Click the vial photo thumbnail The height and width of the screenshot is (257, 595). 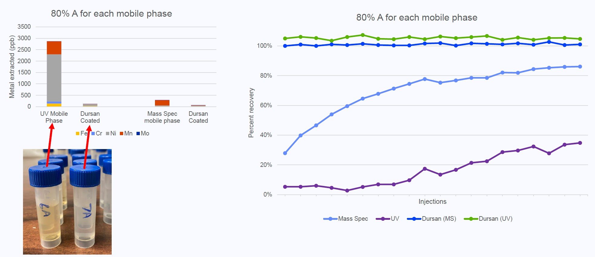click(67, 202)
